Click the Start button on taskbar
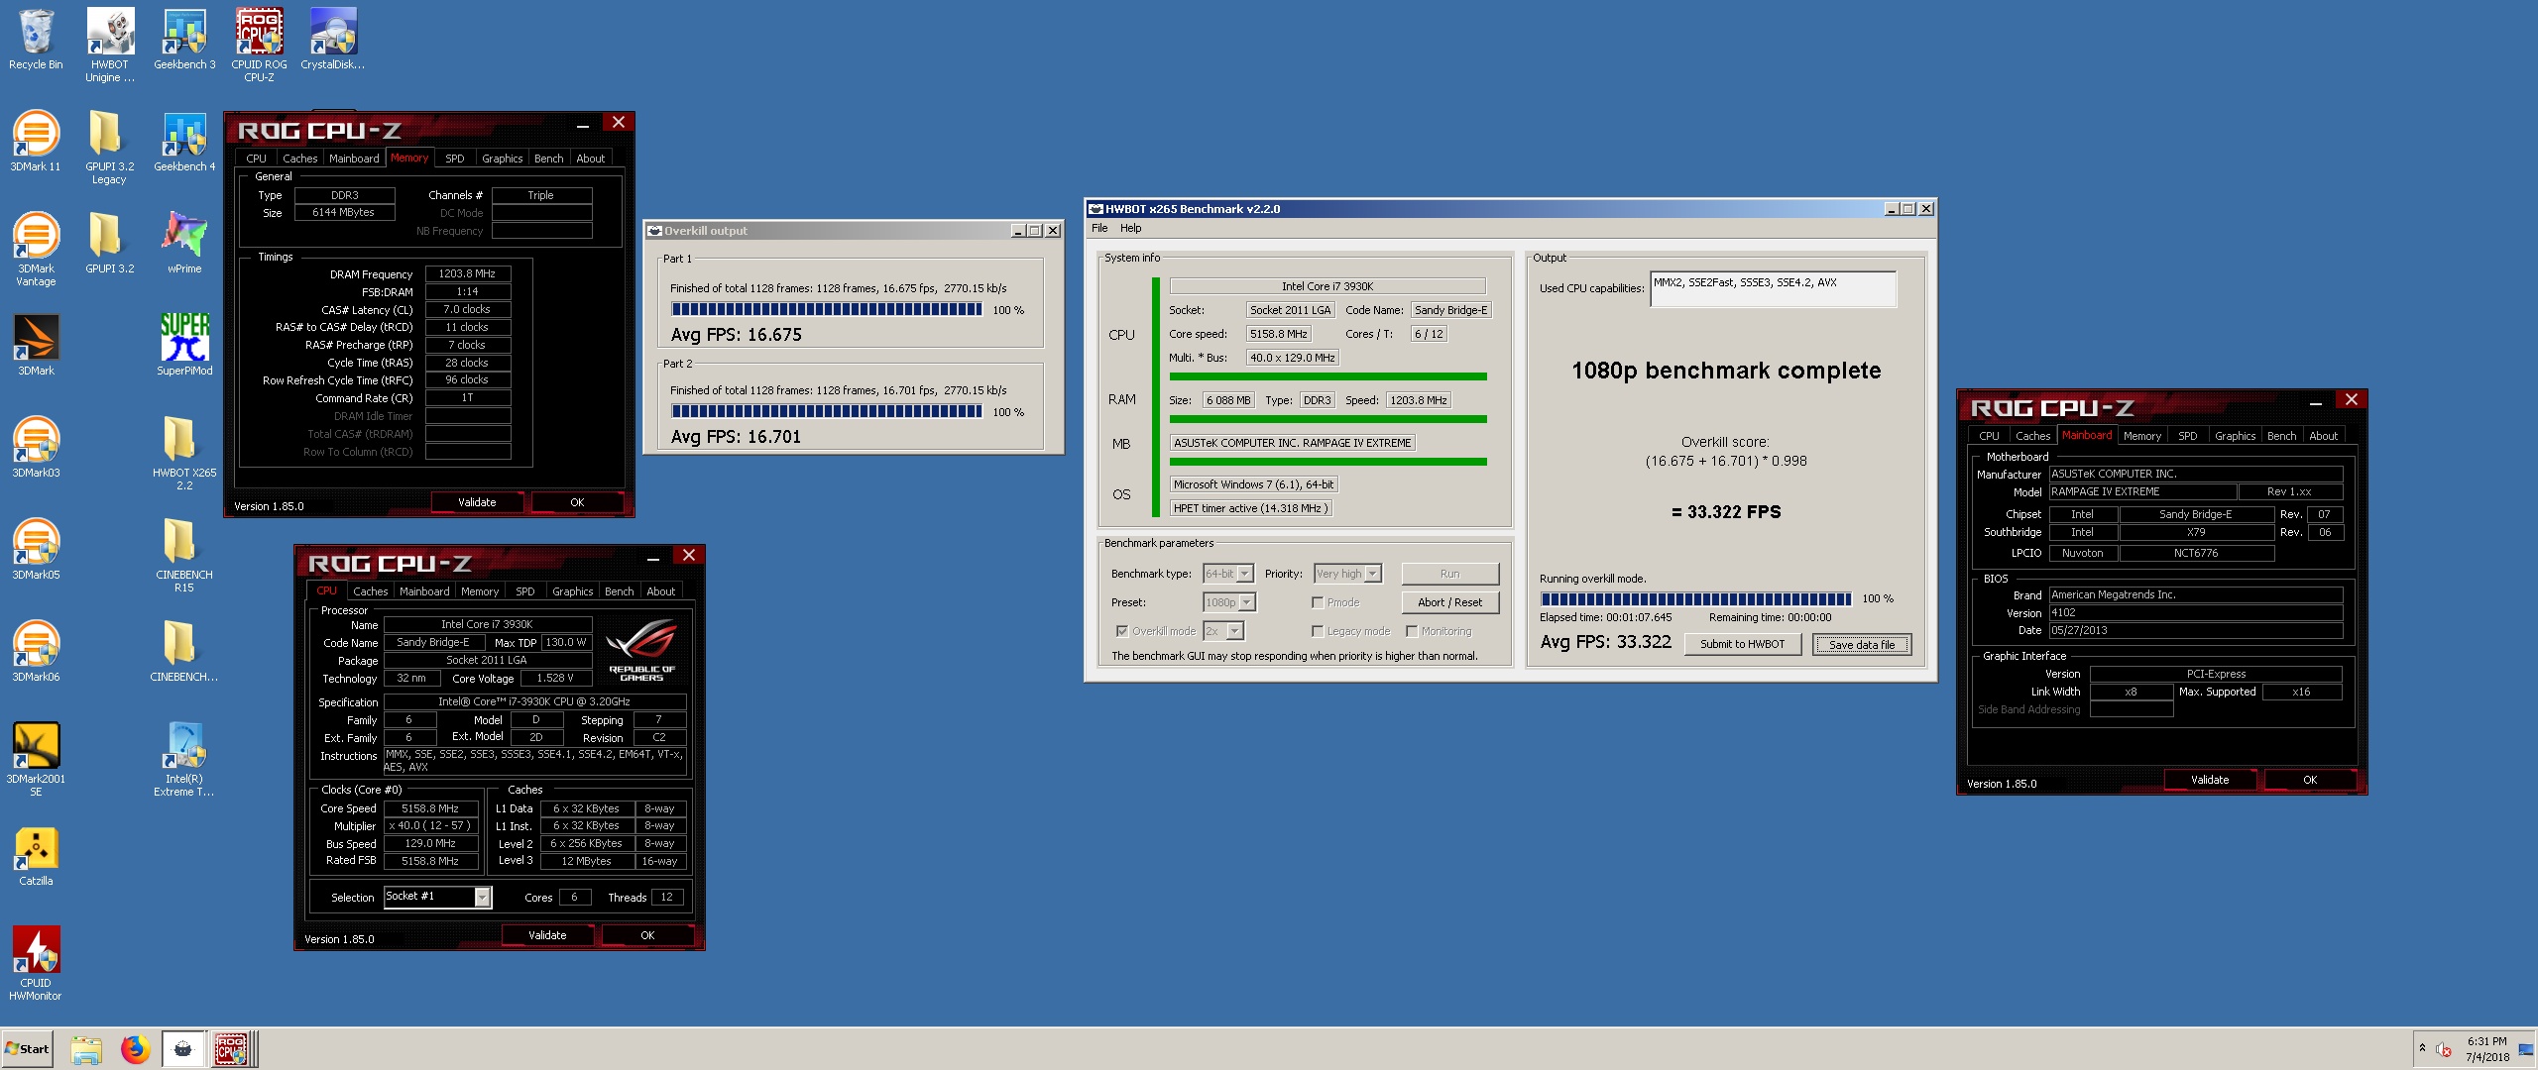 click(x=27, y=1049)
